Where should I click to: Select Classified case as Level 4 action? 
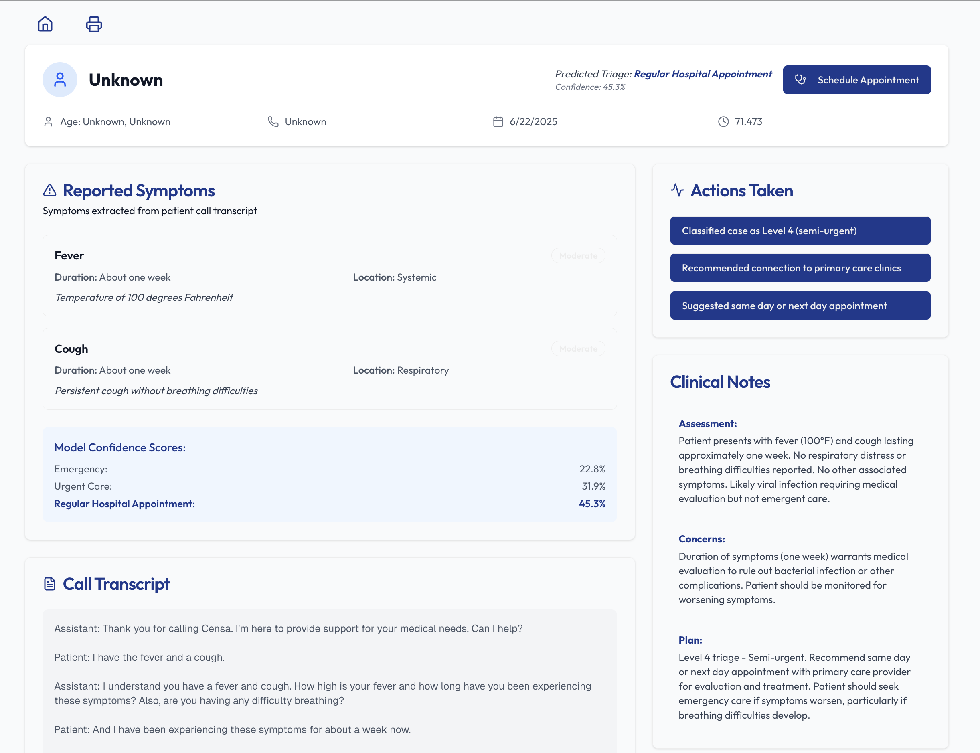pos(800,231)
